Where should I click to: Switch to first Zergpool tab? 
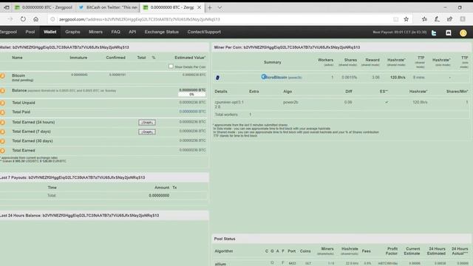44,7
